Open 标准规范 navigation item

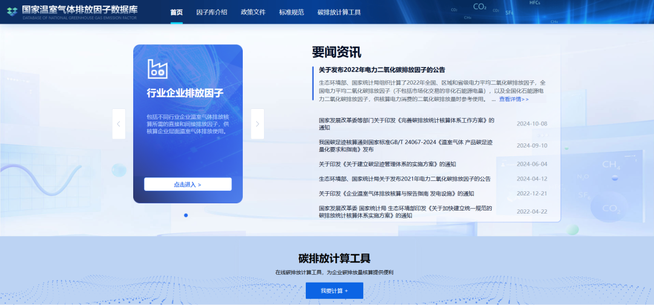point(291,12)
